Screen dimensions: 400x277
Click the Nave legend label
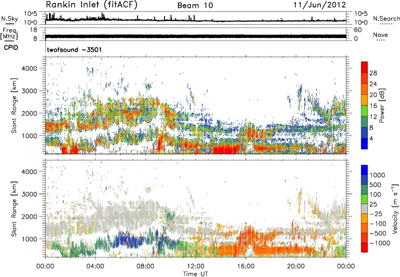[380, 35]
